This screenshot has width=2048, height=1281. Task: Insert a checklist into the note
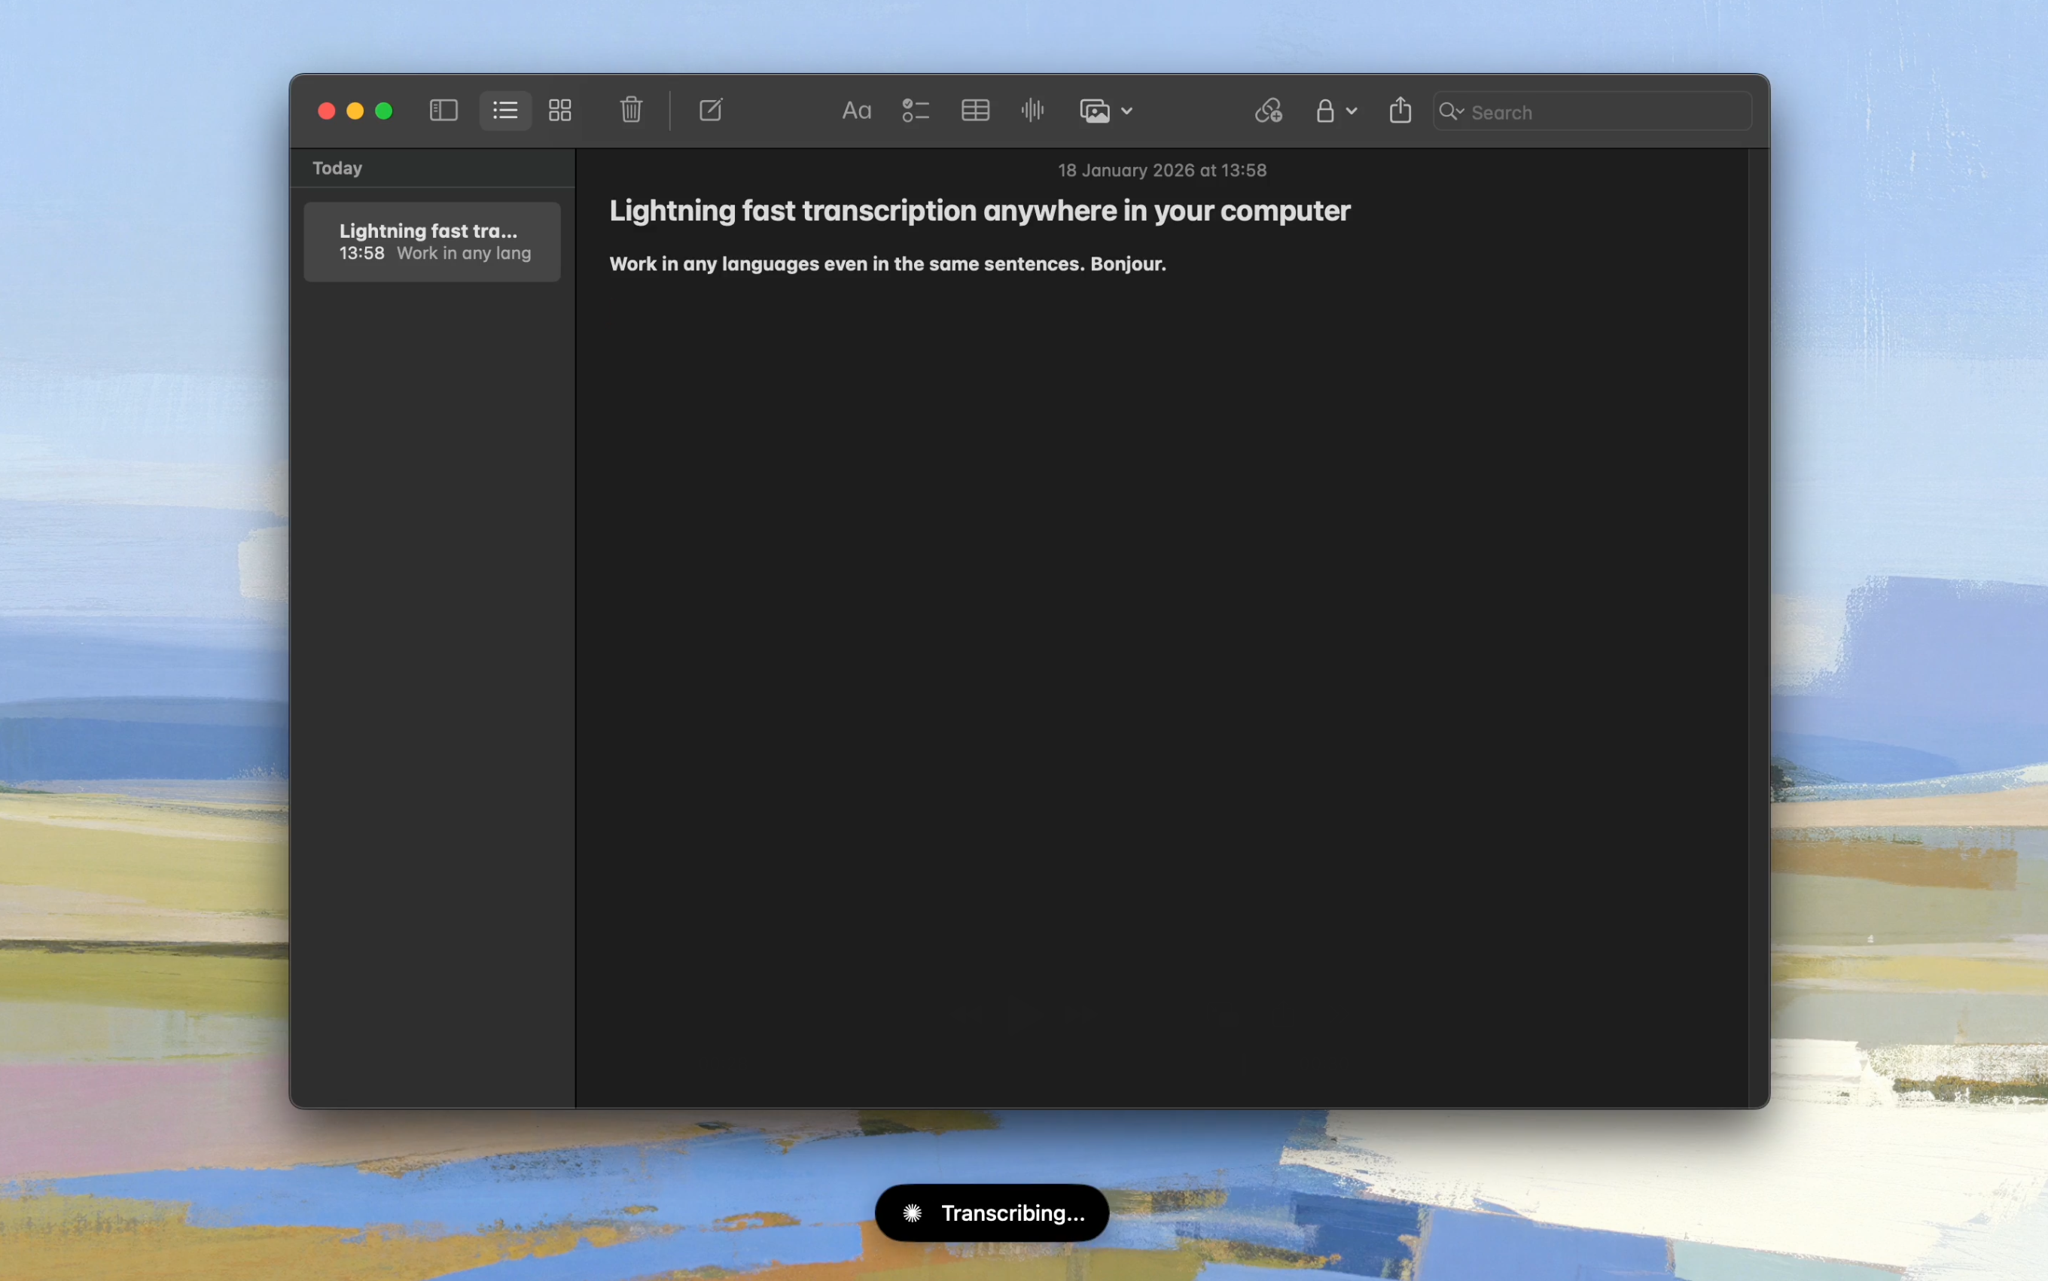(915, 110)
